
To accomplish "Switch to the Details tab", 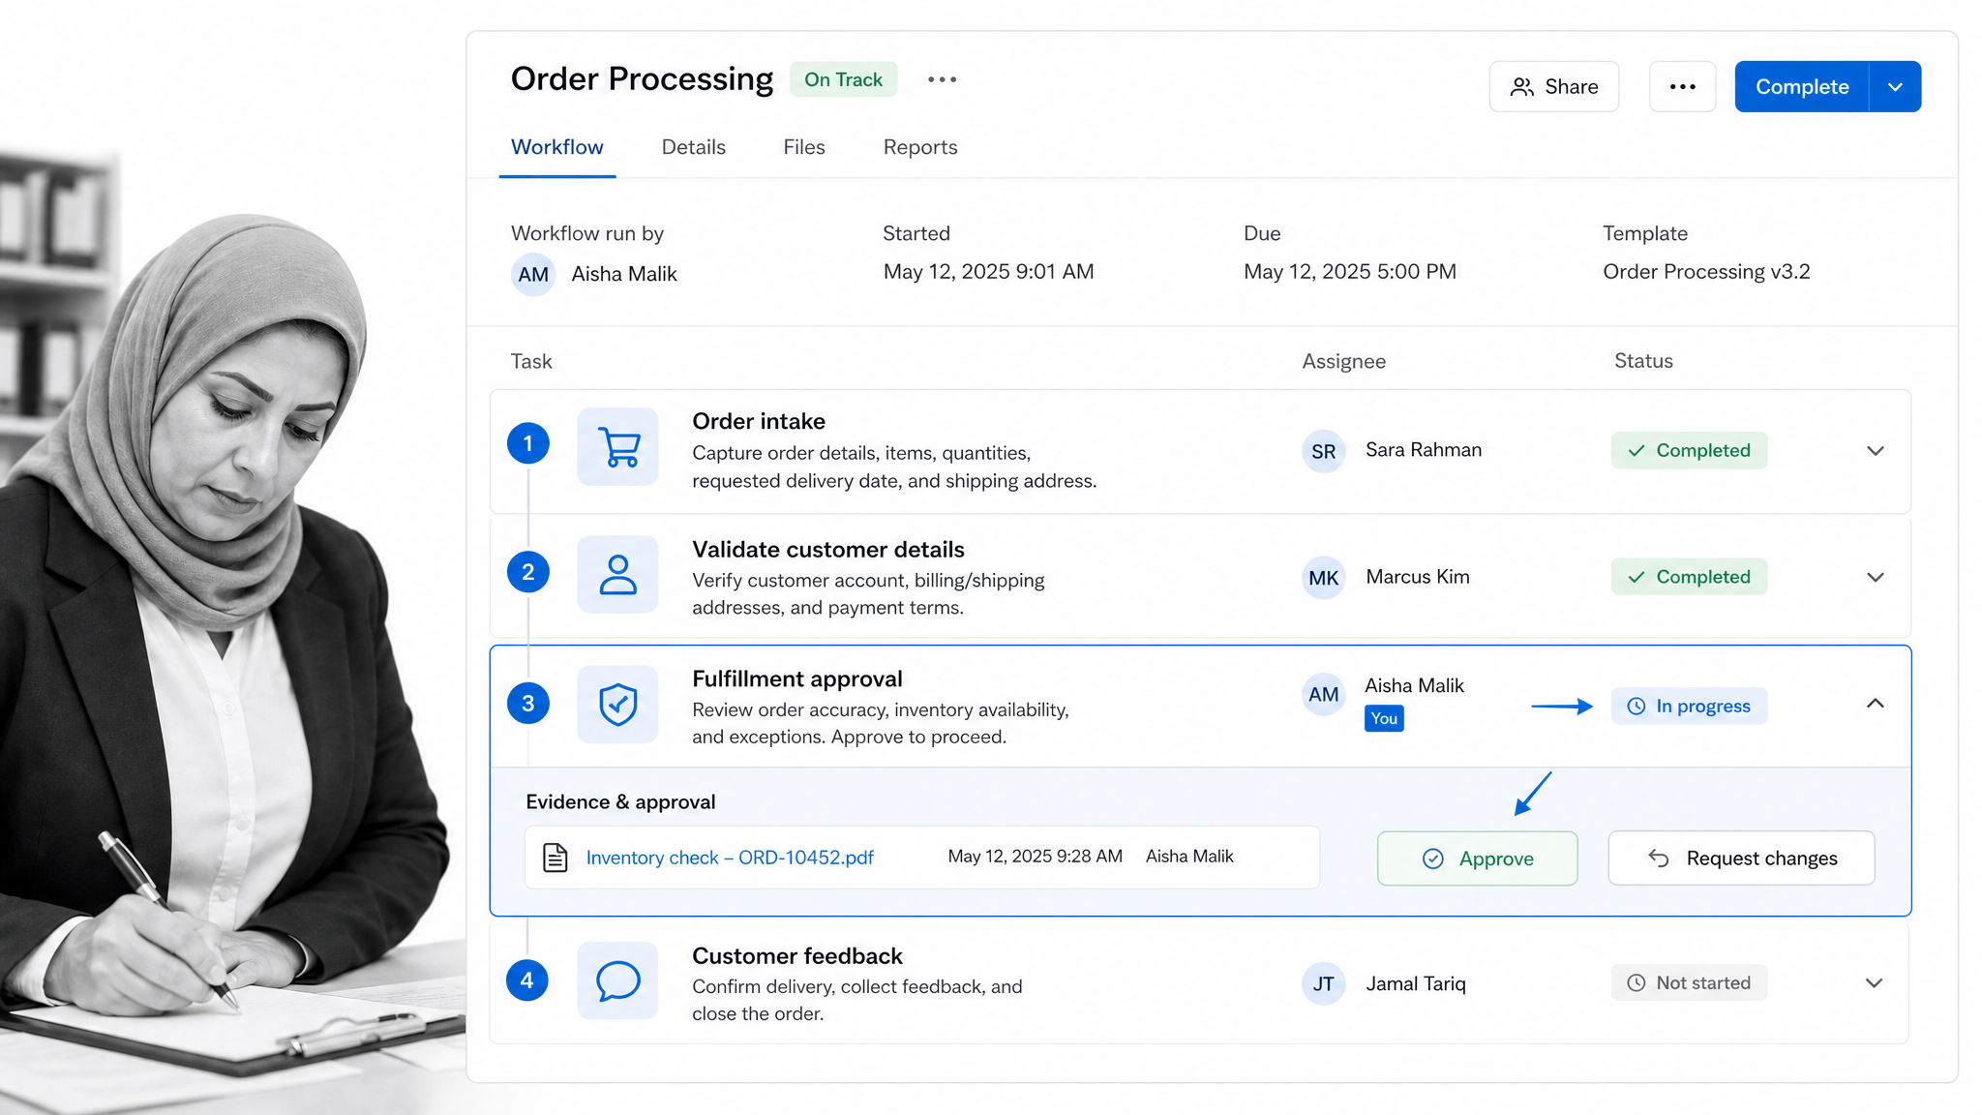I will (694, 147).
